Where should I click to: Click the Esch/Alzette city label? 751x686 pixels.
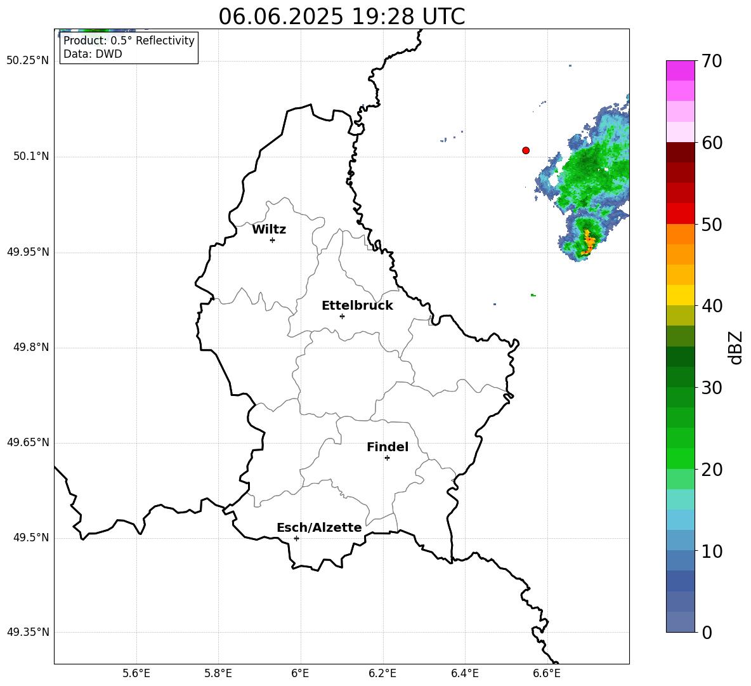point(319,527)
